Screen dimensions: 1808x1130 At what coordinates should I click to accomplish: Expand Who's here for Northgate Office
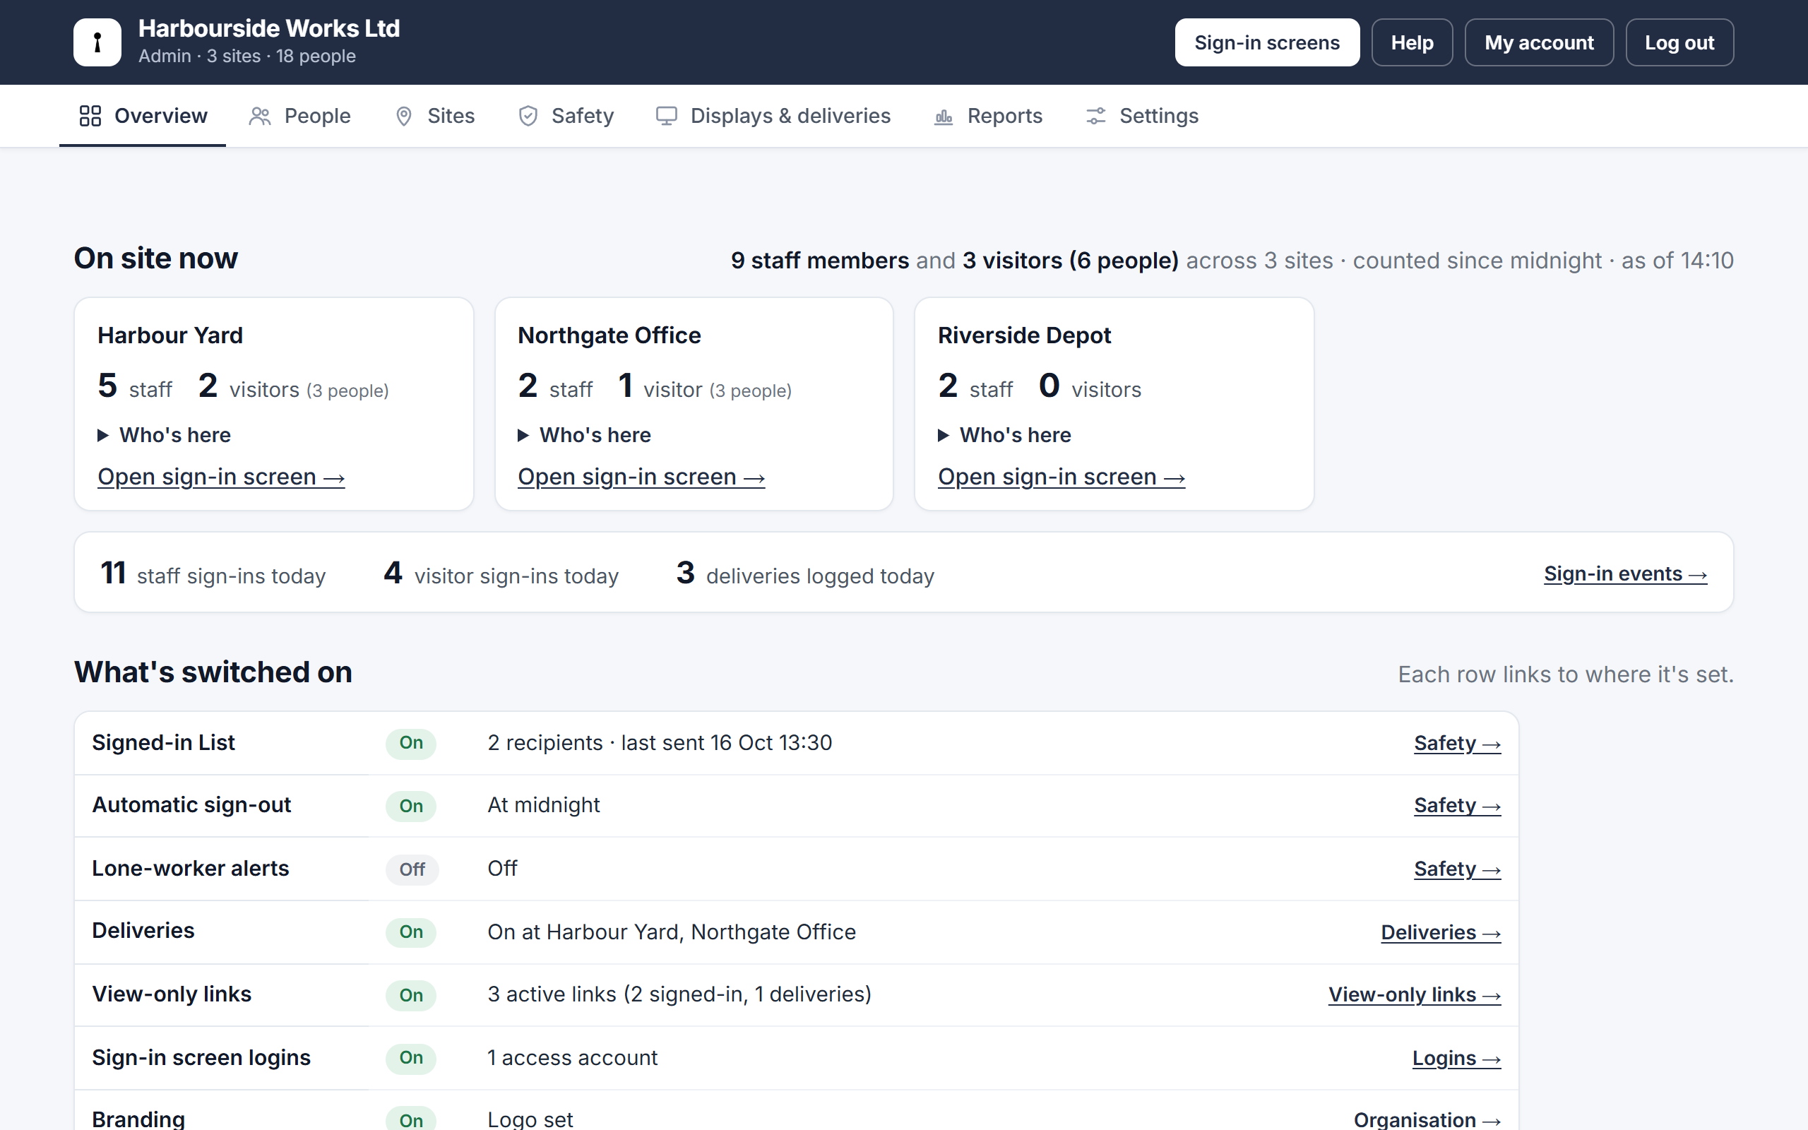click(x=584, y=435)
